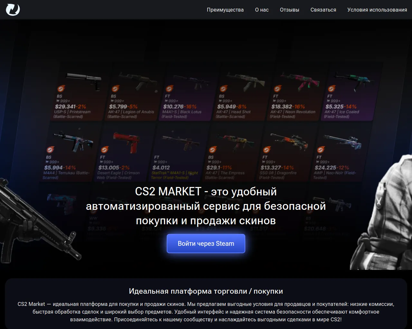The width and height of the screenshot is (412, 329).
Task: Click the flame icon on Ice Coaled card
Action: click(x=331, y=89)
